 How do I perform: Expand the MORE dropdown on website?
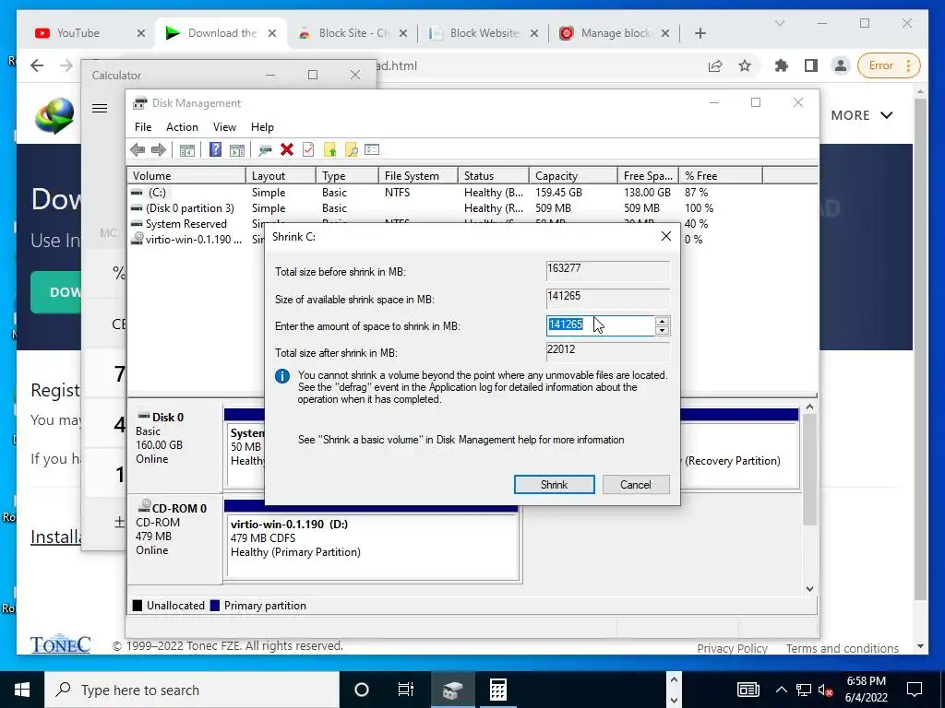pos(862,115)
